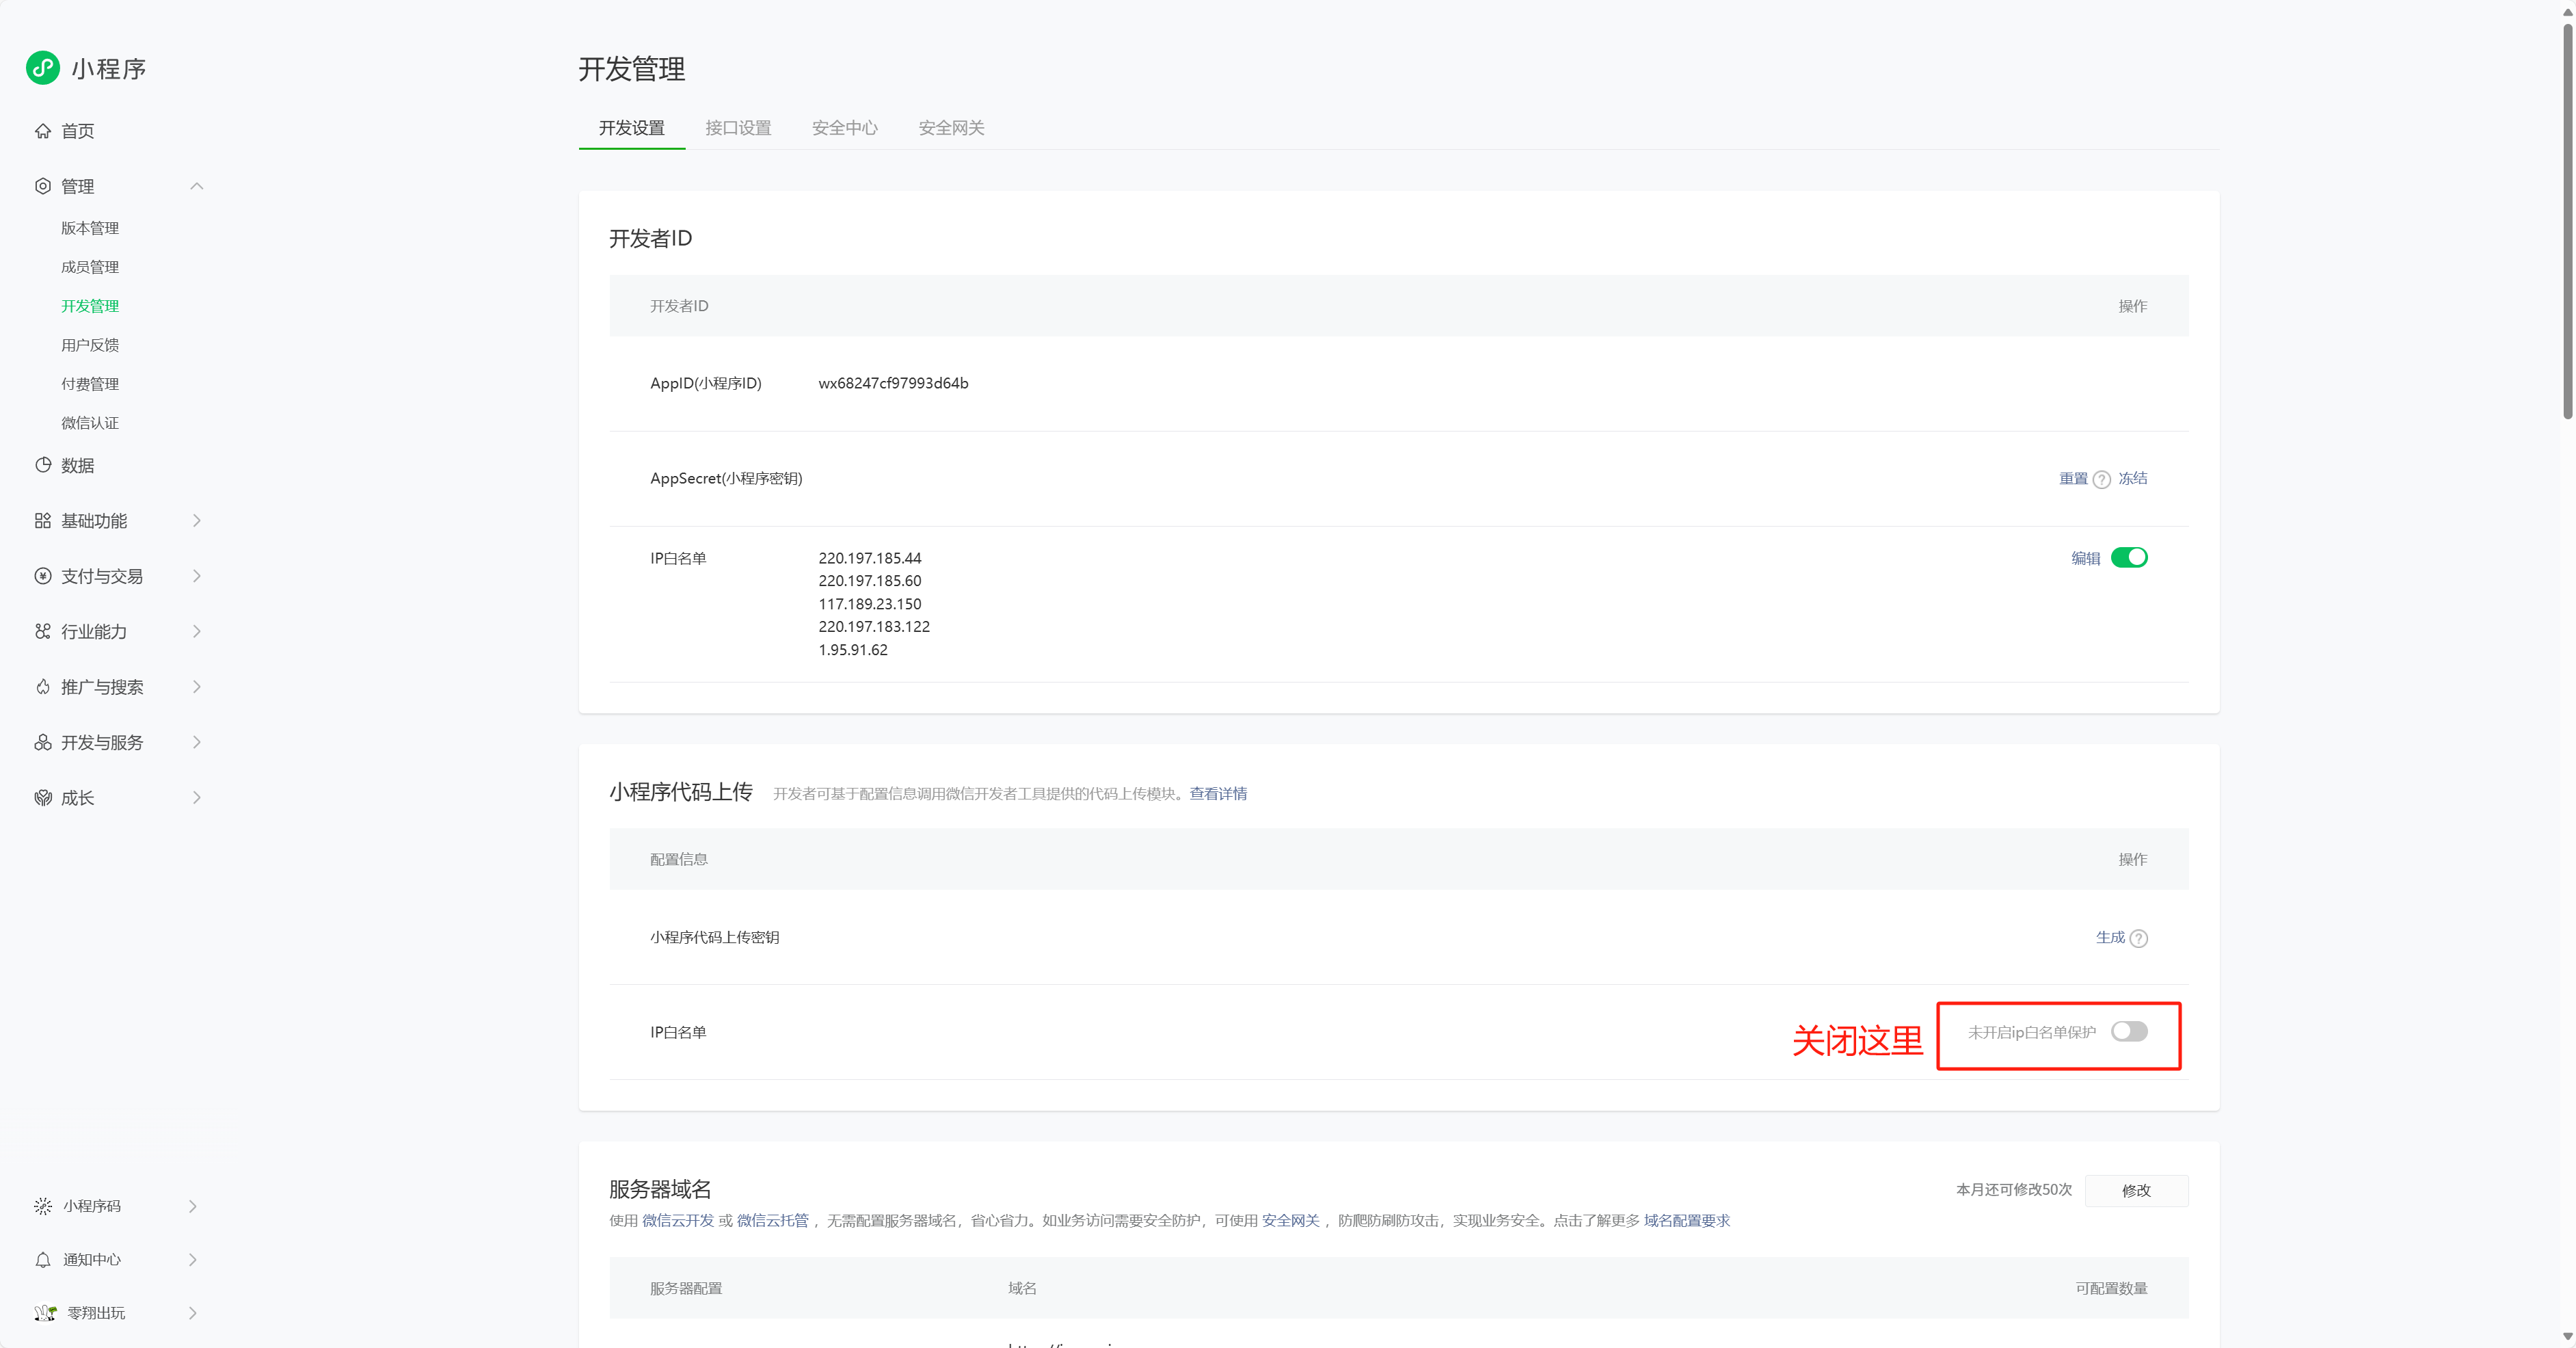Switch to the 接口设置 tab
2576x1348 pixels.
tap(738, 128)
